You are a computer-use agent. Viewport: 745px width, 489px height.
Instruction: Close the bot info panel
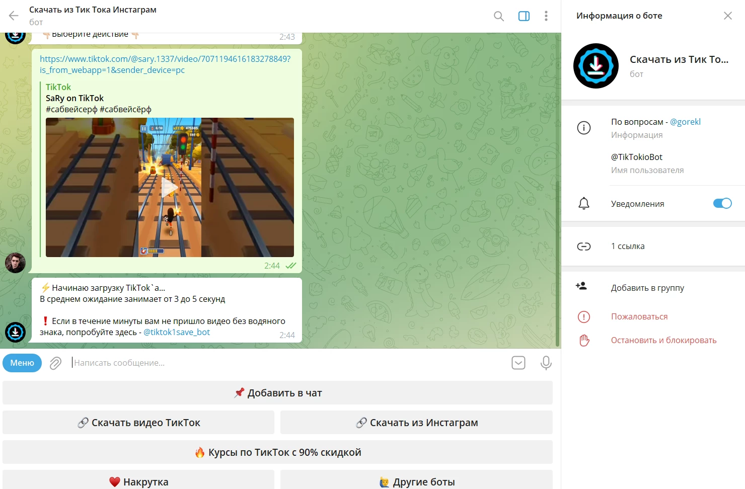(x=728, y=16)
